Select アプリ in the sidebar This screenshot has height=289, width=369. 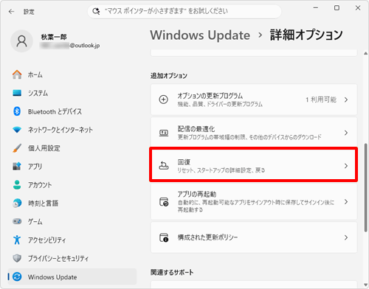(72, 166)
